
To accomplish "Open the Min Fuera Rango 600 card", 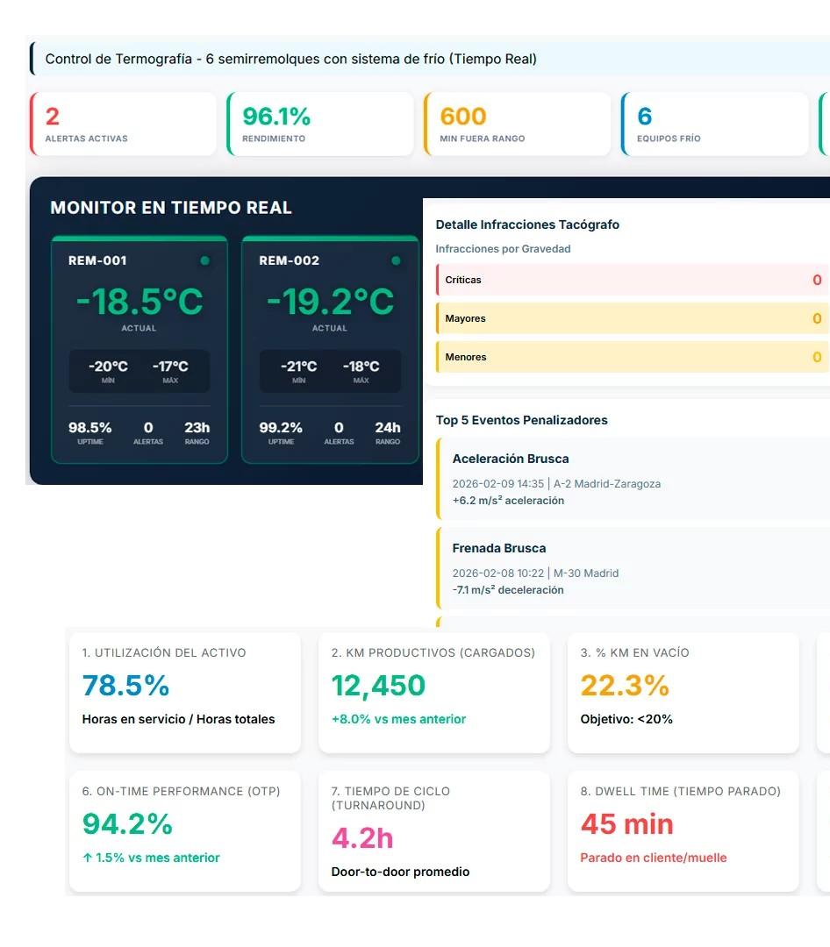I will tap(518, 124).
